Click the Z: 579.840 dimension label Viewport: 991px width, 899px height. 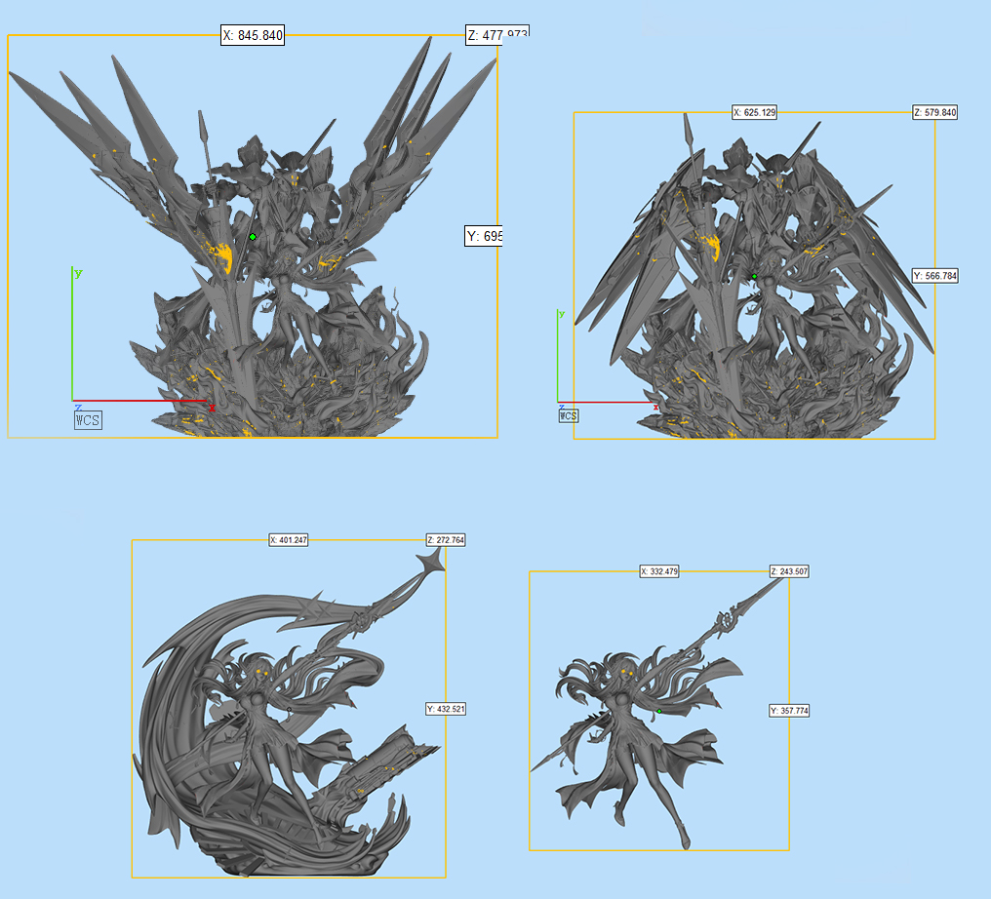[x=934, y=112]
